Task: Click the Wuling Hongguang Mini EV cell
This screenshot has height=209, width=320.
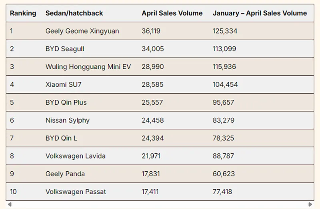Action: click(88, 67)
